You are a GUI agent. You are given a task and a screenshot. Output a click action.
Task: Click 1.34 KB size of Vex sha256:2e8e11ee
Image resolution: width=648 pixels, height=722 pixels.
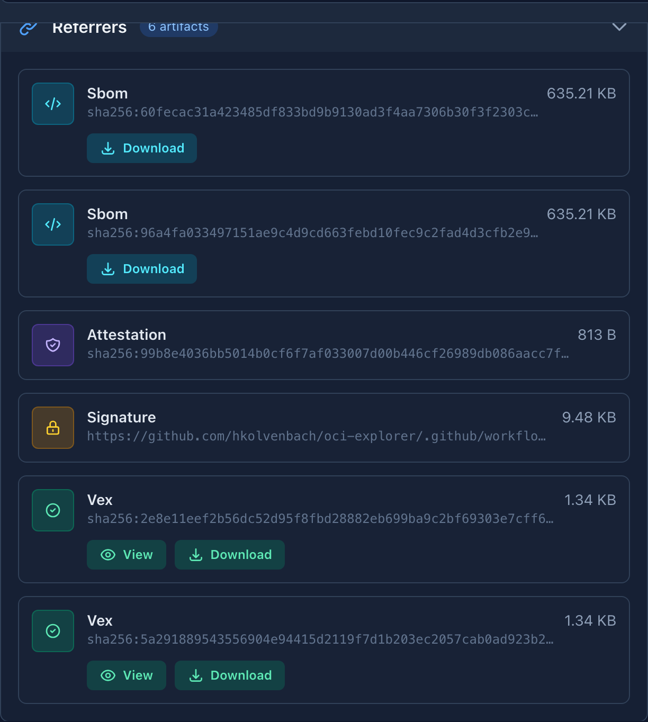(590, 500)
